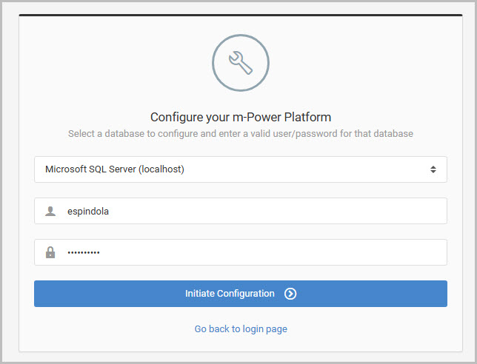The image size is (477, 364).
Task: Place cursor after the espindola text
Action: 109,211
